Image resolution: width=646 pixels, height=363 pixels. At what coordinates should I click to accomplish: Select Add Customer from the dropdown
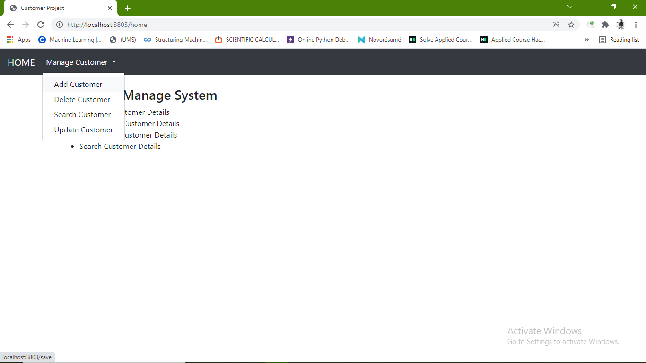click(78, 84)
